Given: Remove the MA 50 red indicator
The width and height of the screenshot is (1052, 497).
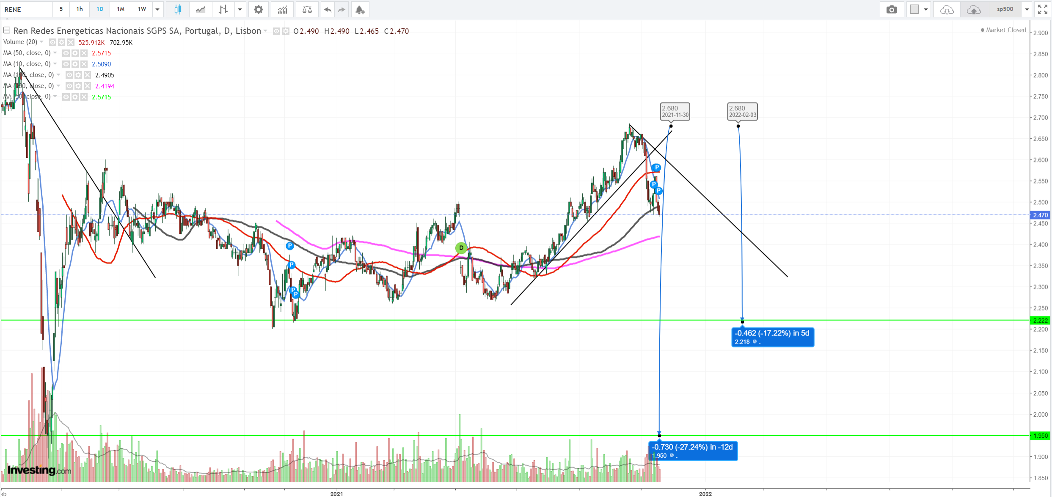Looking at the screenshot, I should click(84, 53).
